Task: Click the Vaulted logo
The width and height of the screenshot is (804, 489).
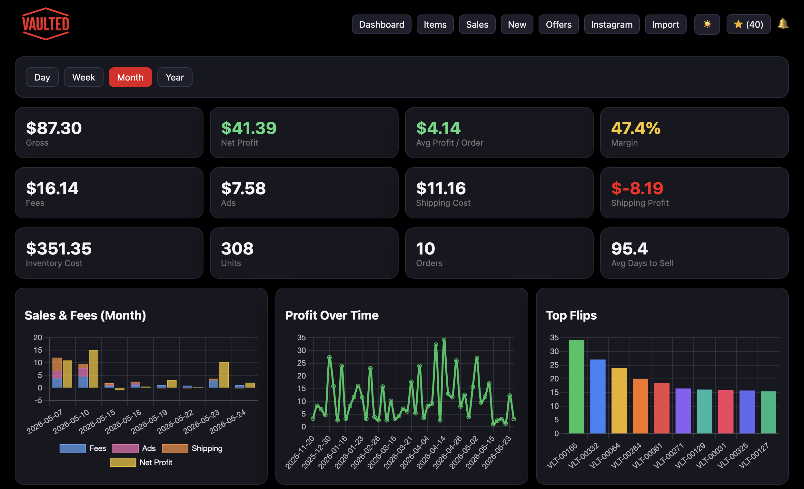Action: (45, 24)
